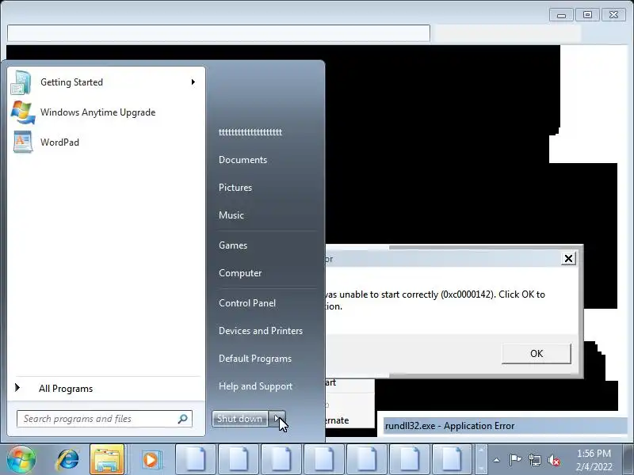Viewport: 634px width, 475px height.
Task: Click the Show desktop strip
Action: pos(628,460)
